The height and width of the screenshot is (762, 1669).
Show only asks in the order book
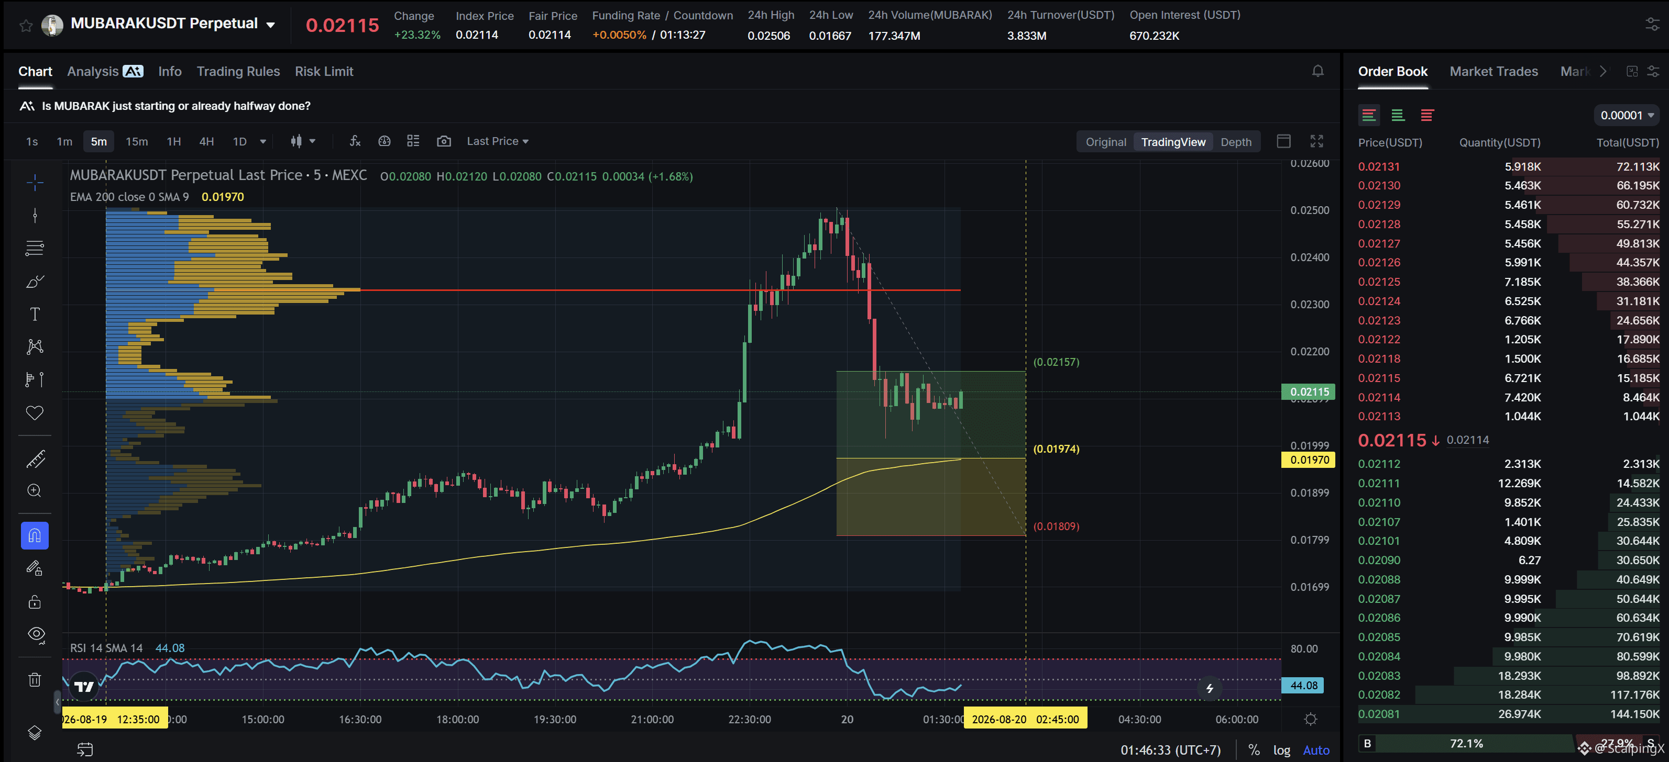tap(1426, 115)
